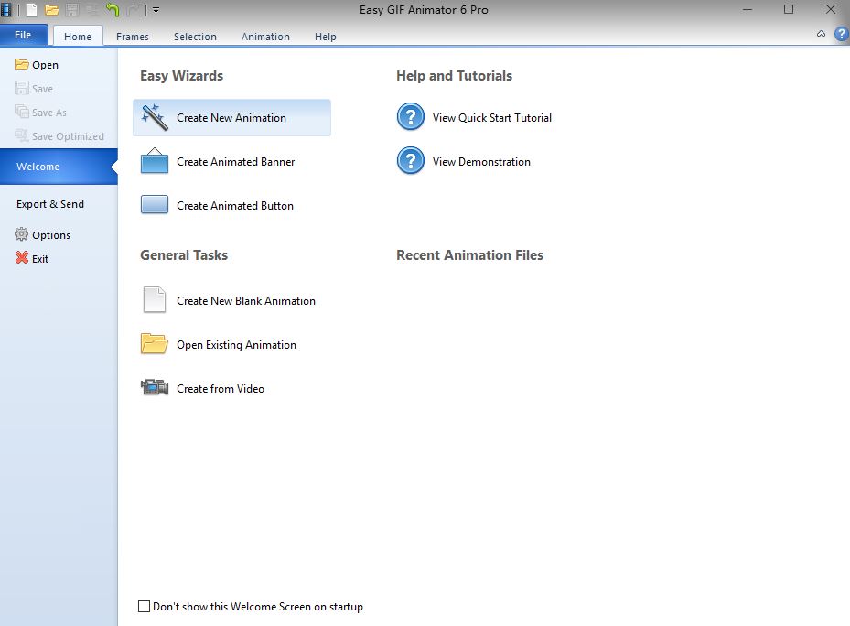Open the Customize Quick Access Toolbar dropdown arrow
Viewport: 850px width, 626px height.
tap(156, 10)
